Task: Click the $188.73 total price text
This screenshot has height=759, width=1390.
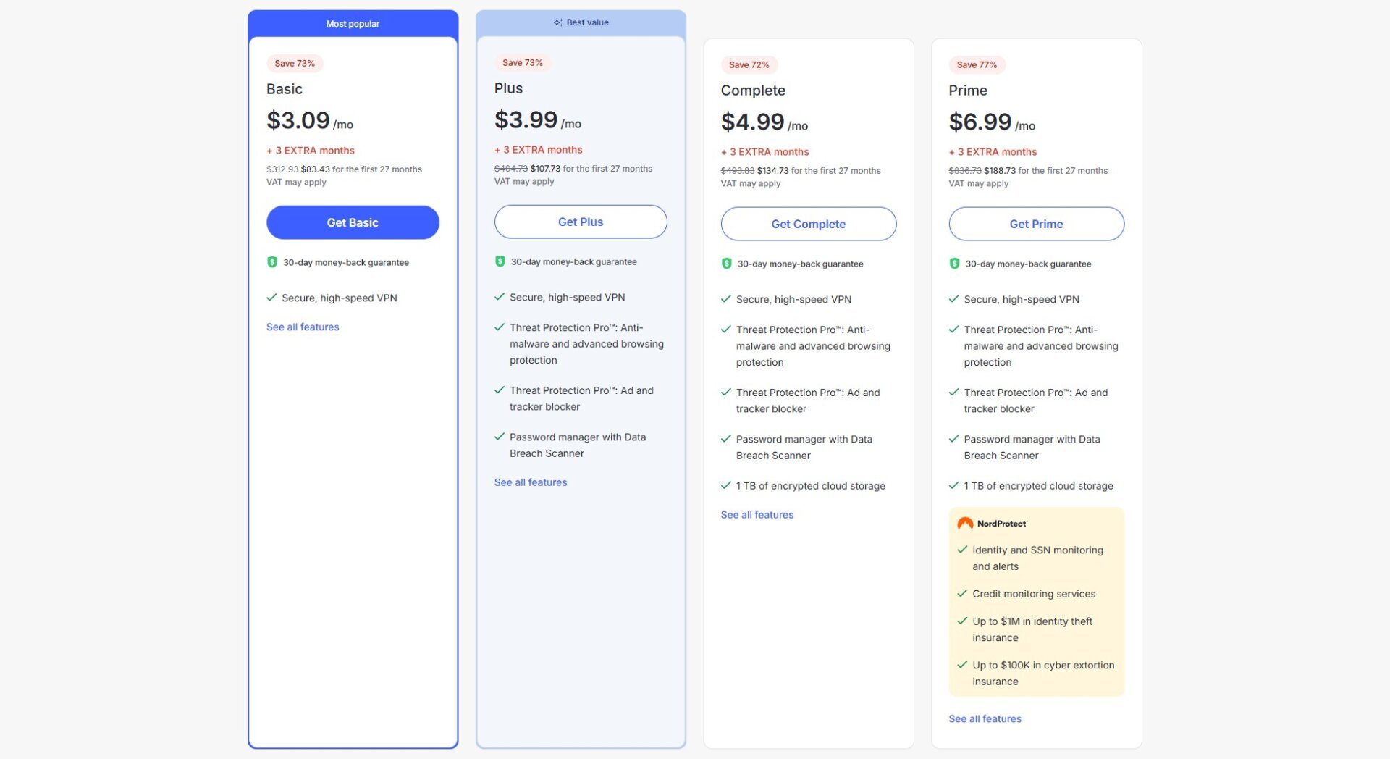Action: (x=1001, y=171)
